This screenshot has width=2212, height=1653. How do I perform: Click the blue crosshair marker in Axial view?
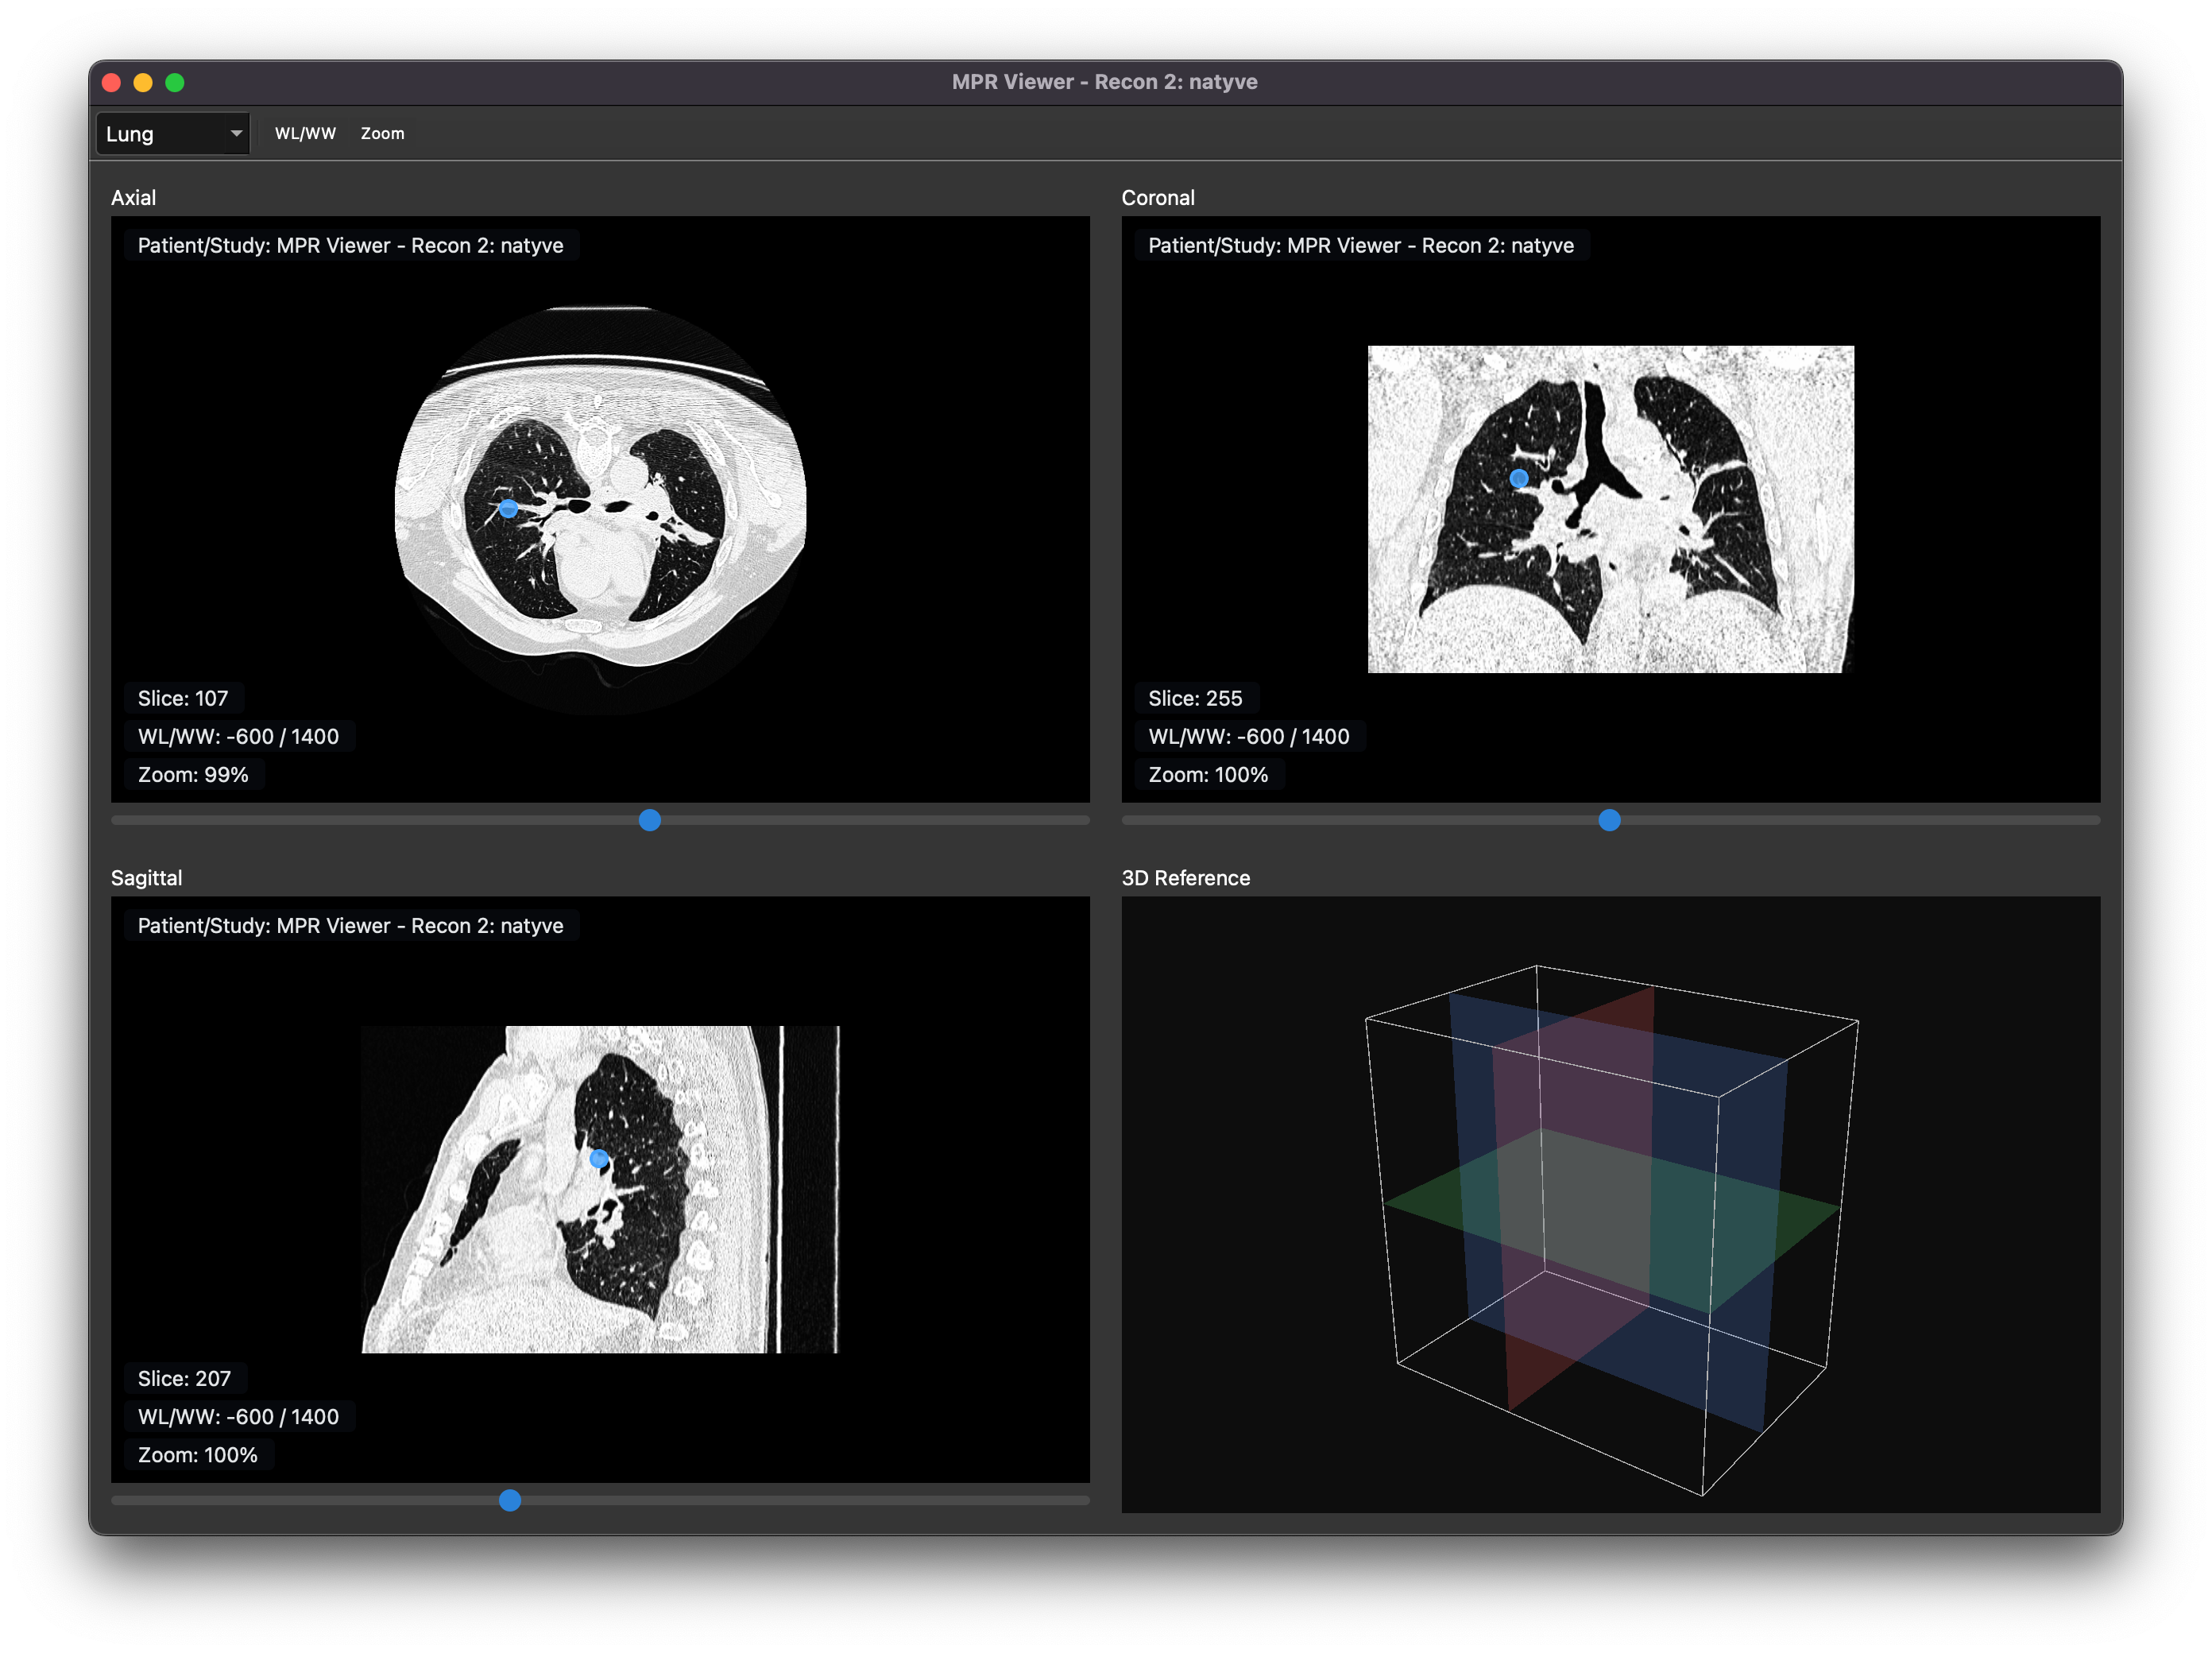click(508, 508)
